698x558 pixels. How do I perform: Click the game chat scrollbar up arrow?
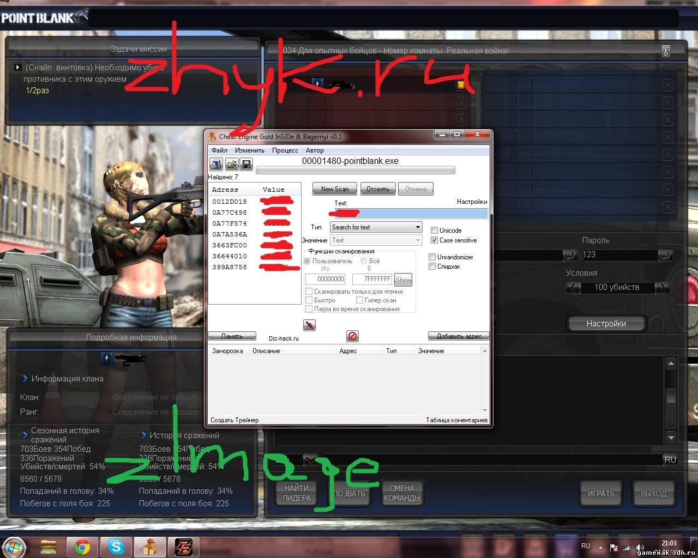[671, 363]
